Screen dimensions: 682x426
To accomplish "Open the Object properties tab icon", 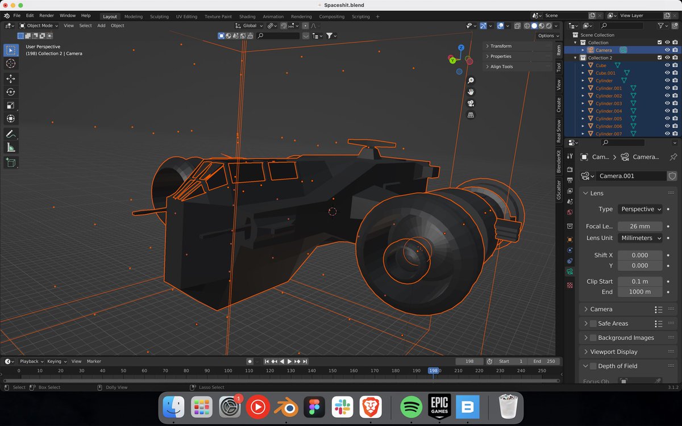I will point(569,240).
